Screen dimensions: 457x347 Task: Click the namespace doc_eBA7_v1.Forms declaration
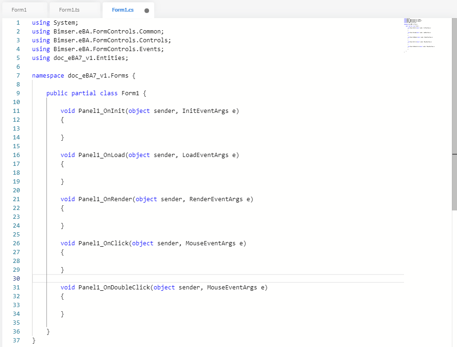click(84, 75)
